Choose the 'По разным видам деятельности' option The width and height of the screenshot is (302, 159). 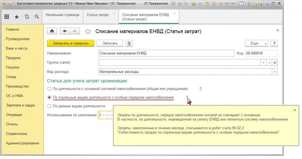(x=49, y=106)
